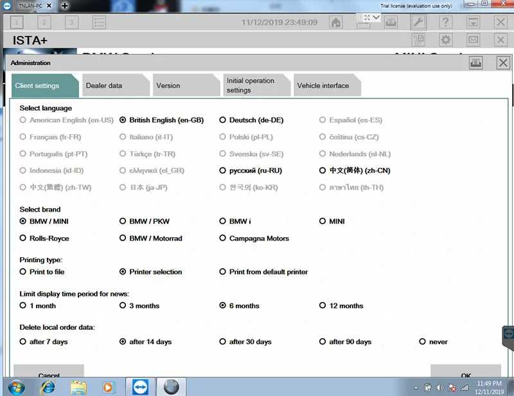Screen dimensions: 514x396
Task: Open Initial operation settings tab
Action: pyautogui.click(x=256, y=85)
